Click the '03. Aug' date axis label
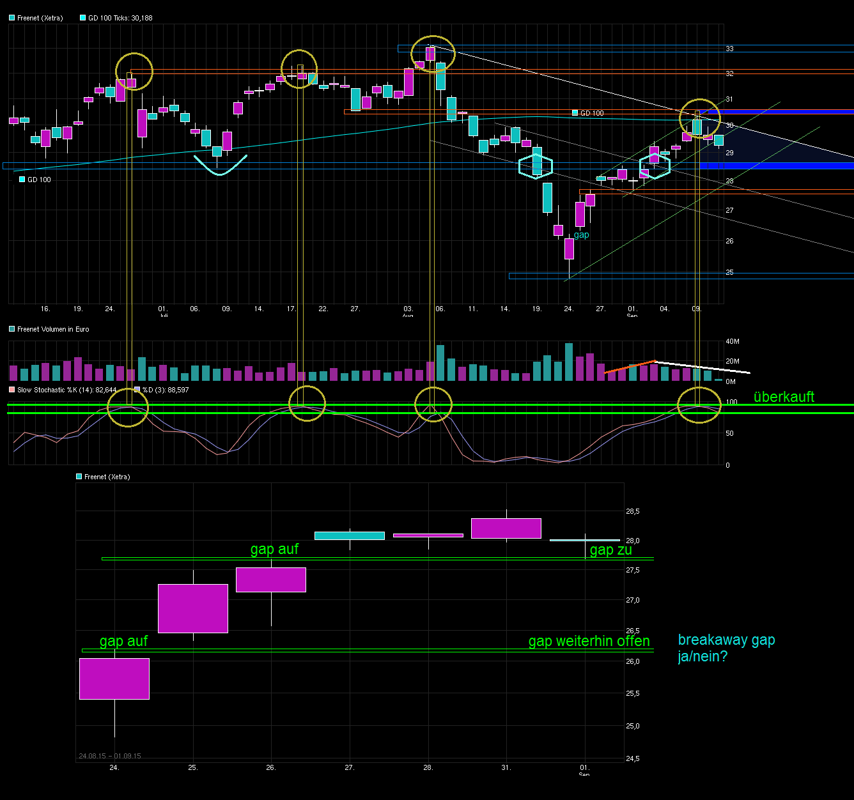854x800 pixels. [x=408, y=312]
